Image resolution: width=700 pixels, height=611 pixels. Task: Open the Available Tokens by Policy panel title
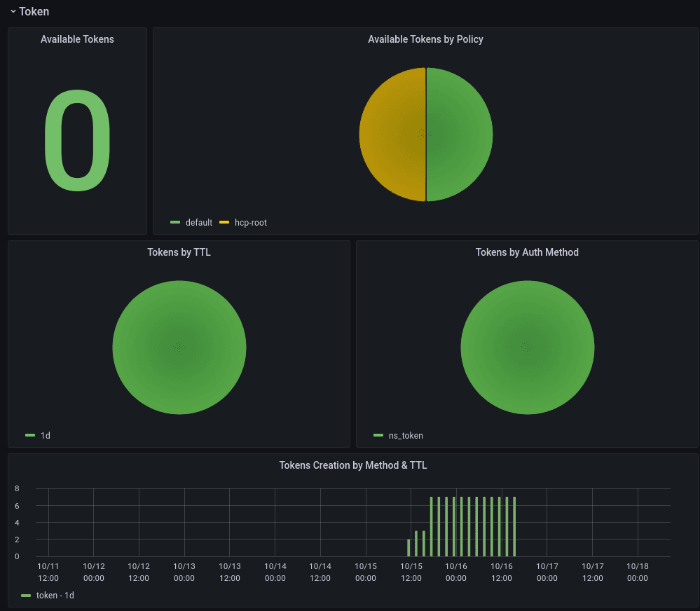point(425,39)
